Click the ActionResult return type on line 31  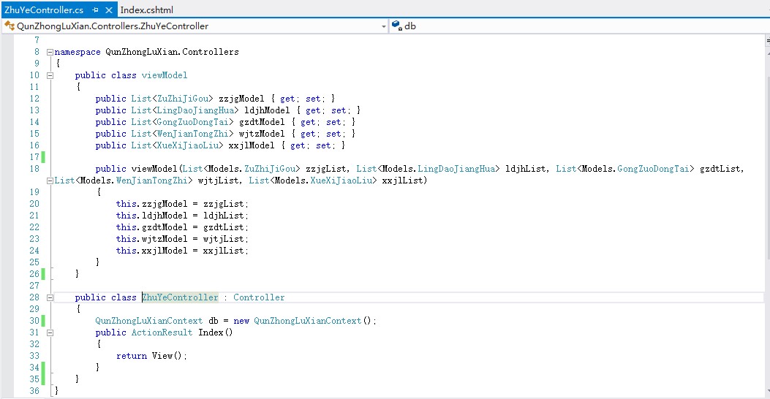[162, 332]
